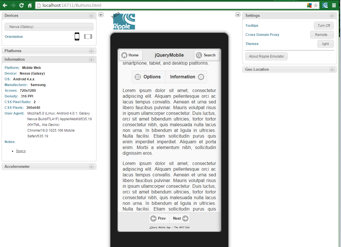
Task: Tap the Options button
Action: 149,77
